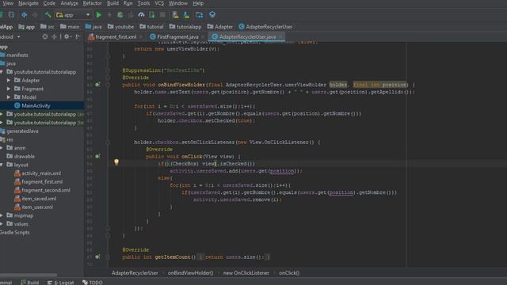This screenshot has height=285, width=507.
Task: Click new OnClickListener in bottom breadcrumb
Action: (x=246, y=272)
